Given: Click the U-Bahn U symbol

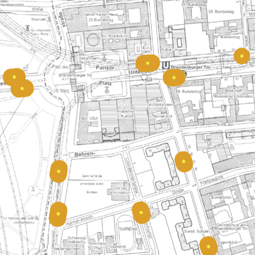Looking at the screenshot, I should 166,65.
